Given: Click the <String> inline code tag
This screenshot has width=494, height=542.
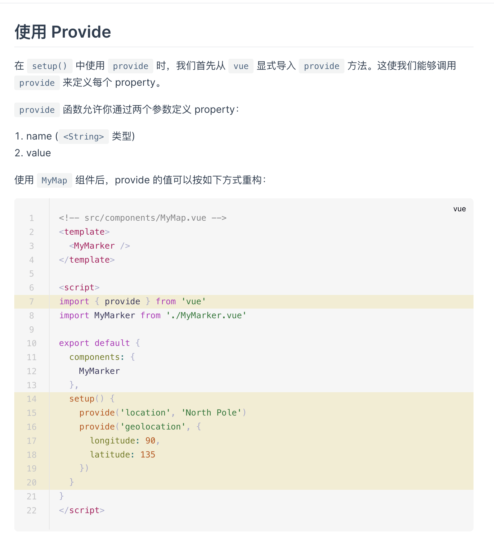Looking at the screenshot, I should (x=83, y=136).
